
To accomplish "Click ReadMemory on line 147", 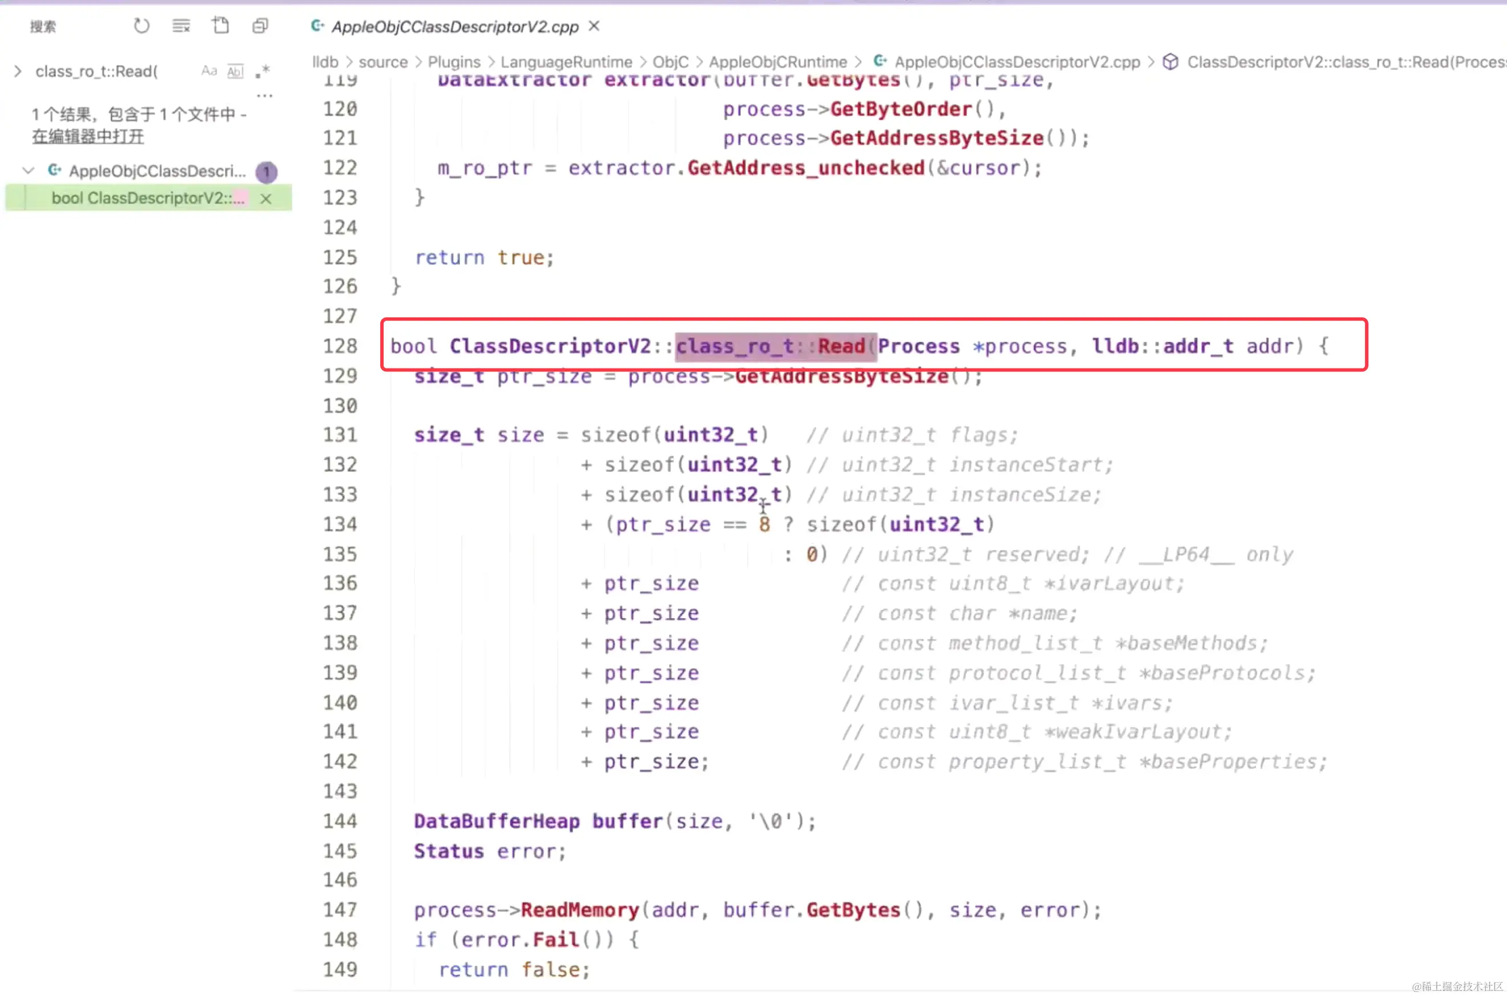I will point(579,910).
